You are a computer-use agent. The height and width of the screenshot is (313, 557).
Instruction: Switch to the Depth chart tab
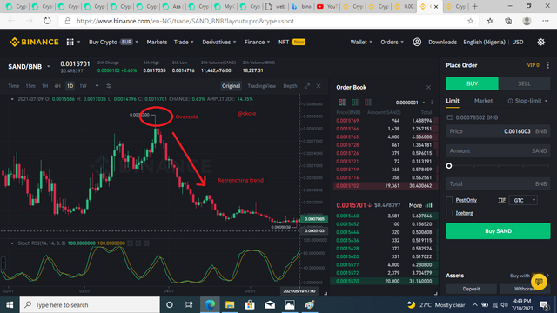[x=290, y=86]
